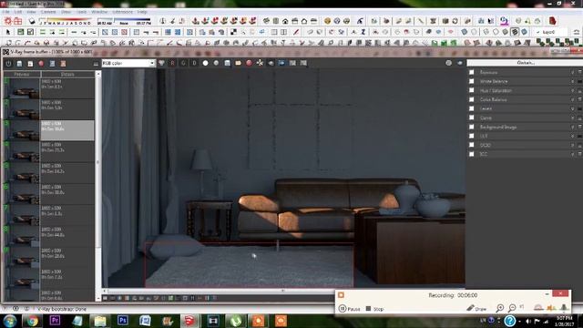The image size is (583, 328).
Task: Open the RGB color channel dropdown
Action: pyautogui.click(x=128, y=63)
